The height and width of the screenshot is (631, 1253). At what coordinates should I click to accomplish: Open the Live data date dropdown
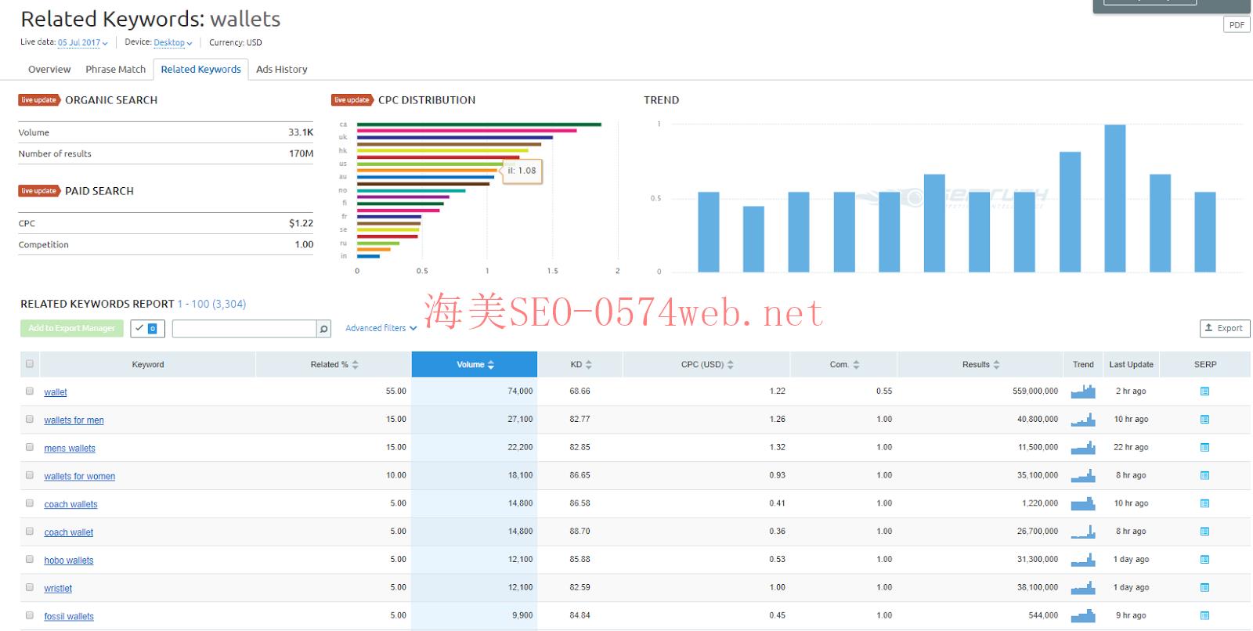[82, 43]
